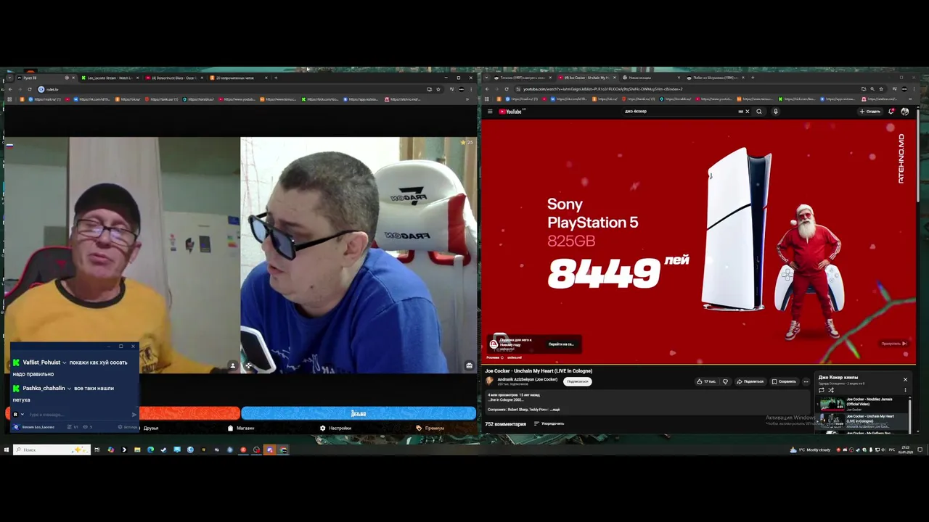Open the Упорядочить comment sort dropdown

point(549,423)
